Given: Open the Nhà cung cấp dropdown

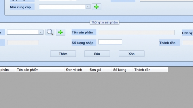Looking at the screenshot, I should pyautogui.click(x=88, y=7).
